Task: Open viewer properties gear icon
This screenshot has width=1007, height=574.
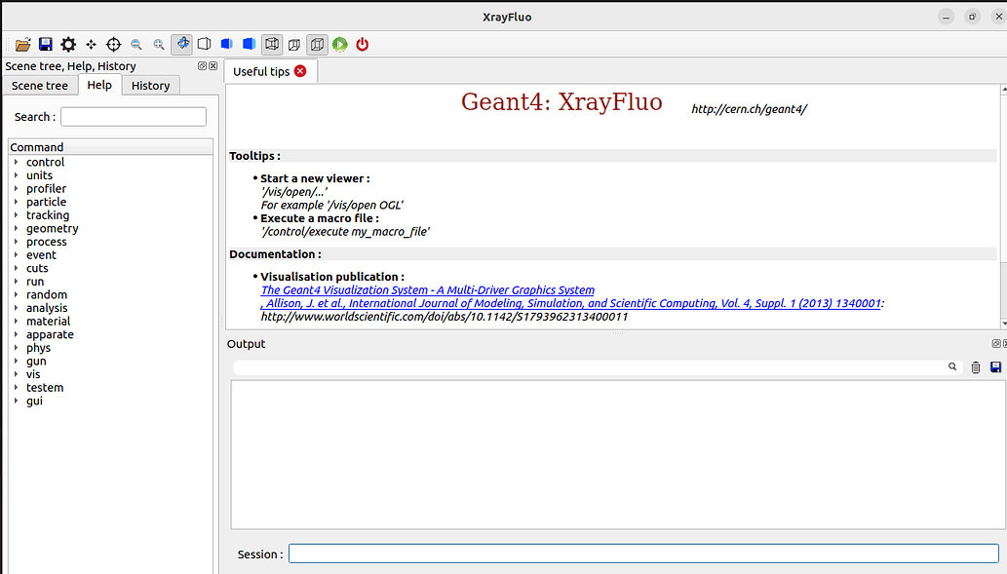Action: (68, 44)
